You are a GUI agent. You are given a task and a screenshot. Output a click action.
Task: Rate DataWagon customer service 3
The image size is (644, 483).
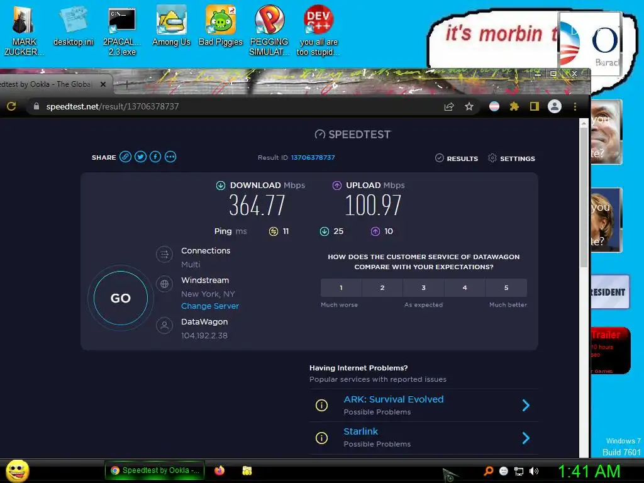tap(423, 287)
